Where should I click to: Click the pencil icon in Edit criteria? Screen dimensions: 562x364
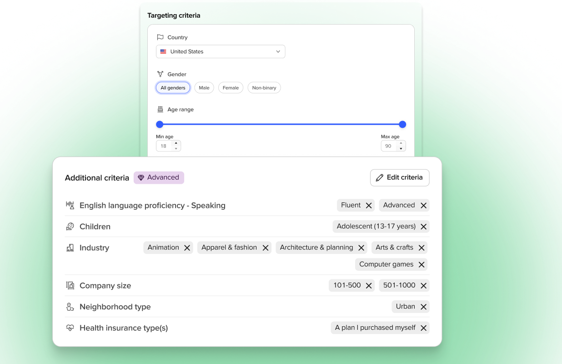380,178
